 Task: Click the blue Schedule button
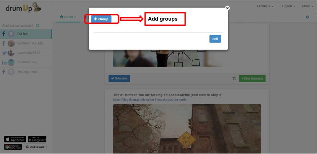119,78
